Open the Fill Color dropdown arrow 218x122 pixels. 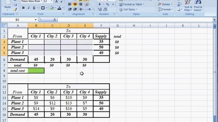[55, 8]
